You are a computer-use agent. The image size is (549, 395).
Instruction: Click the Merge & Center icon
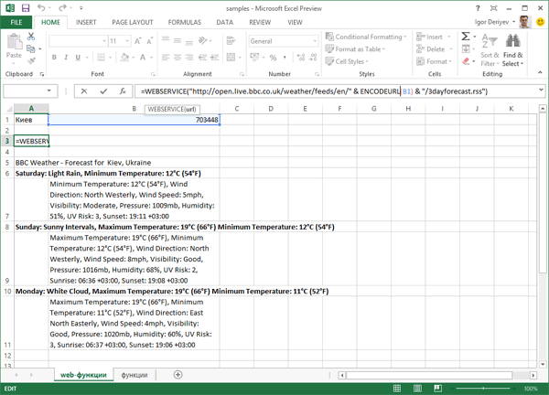point(231,58)
